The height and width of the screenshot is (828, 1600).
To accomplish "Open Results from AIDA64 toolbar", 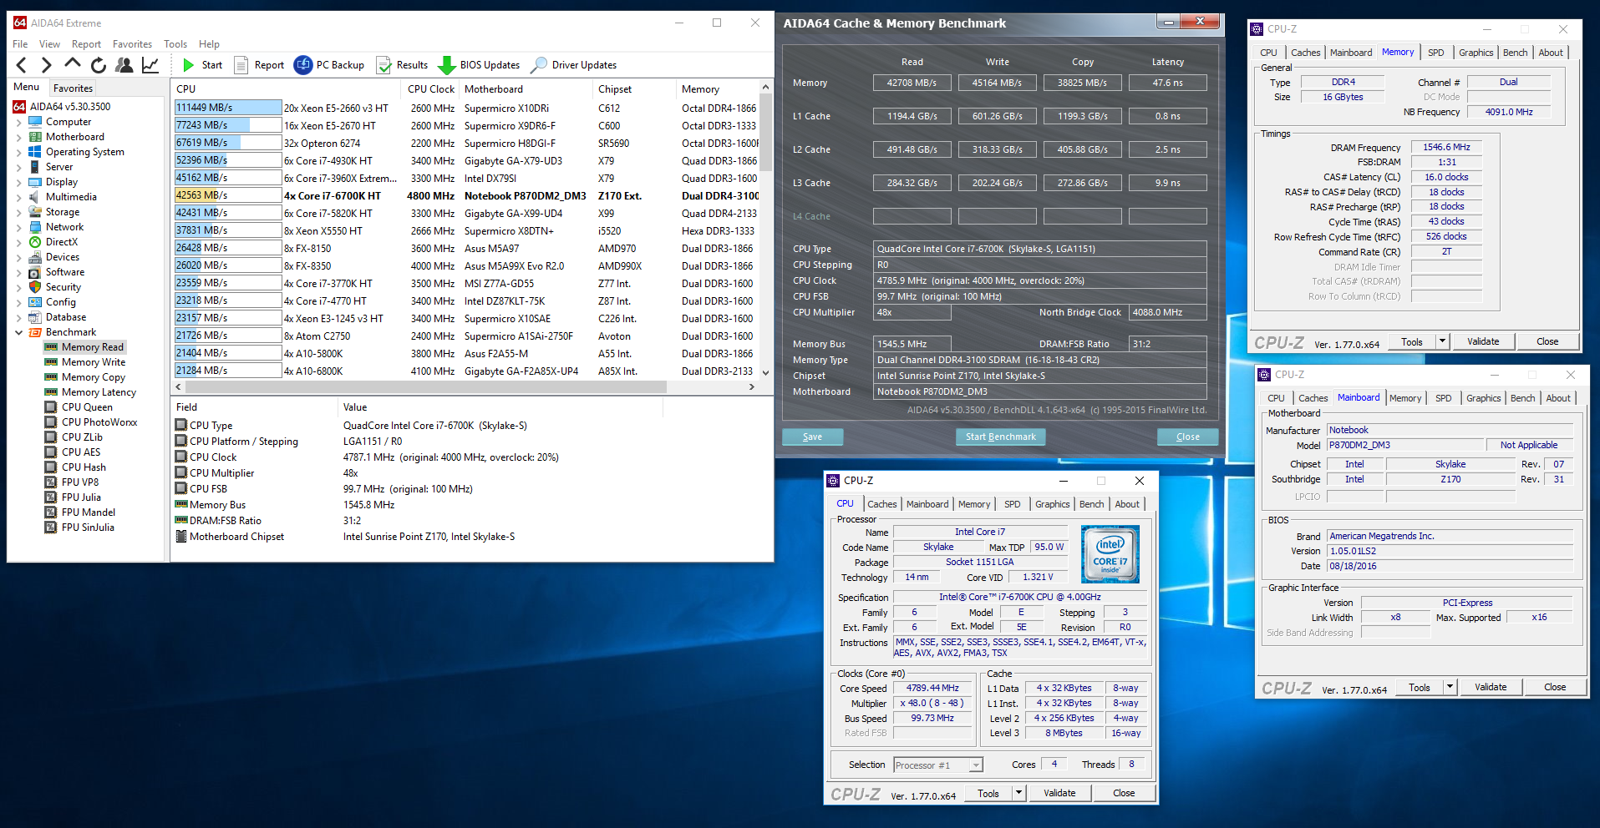I will [x=403, y=65].
